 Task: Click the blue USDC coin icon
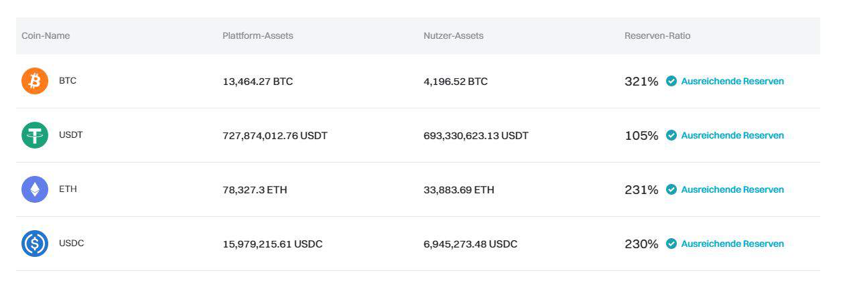pyautogui.click(x=35, y=244)
